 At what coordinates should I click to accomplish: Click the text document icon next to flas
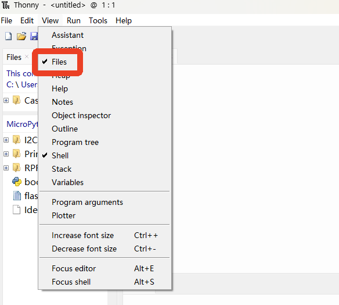click(17, 196)
